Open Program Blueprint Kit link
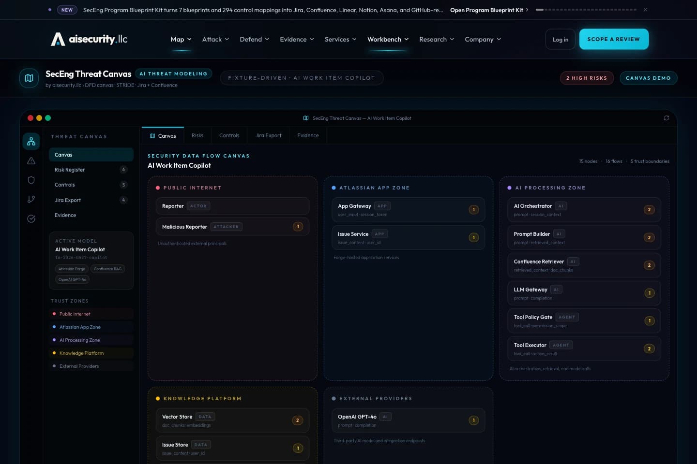 [489, 10]
